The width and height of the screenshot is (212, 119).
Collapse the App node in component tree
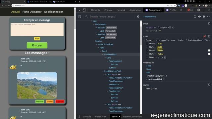(92, 21)
